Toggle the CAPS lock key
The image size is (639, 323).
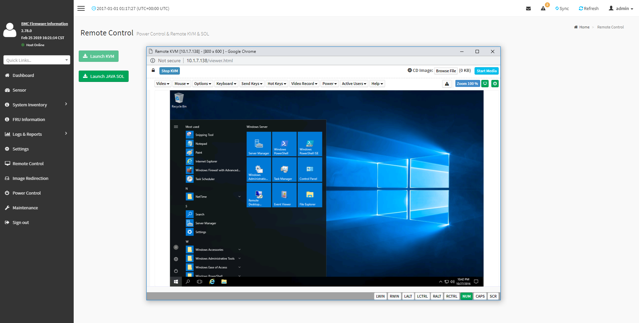pyautogui.click(x=480, y=296)
